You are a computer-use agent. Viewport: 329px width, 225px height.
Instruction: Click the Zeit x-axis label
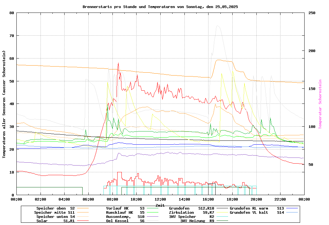(160, 205)
